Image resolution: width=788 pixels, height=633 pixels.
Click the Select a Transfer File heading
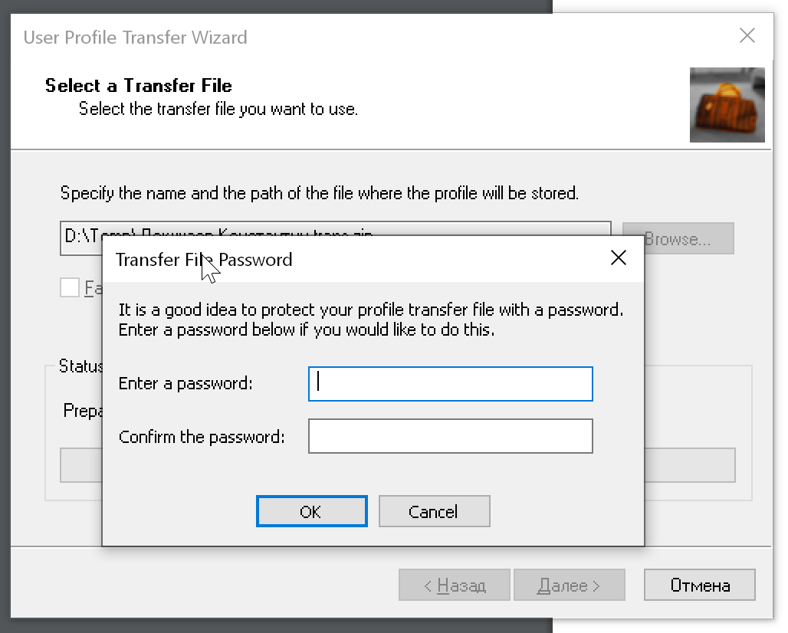138,85
